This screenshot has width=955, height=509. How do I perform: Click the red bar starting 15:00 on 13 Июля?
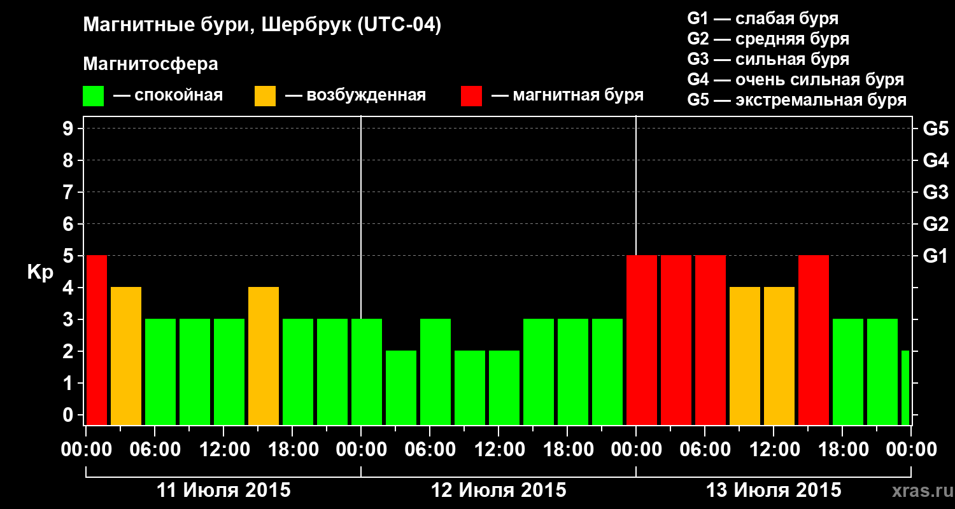(814, 340)
